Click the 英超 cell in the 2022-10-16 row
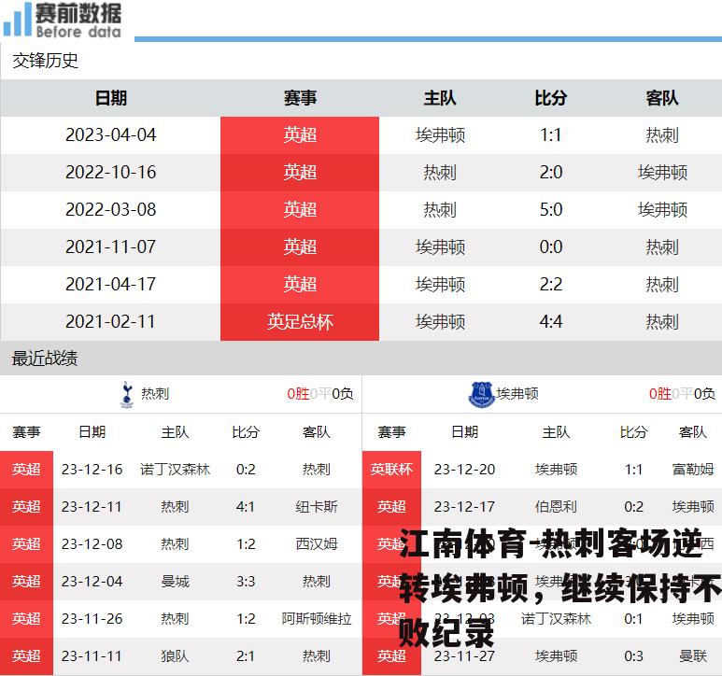The height and width of the screenshot is (676, 722). [x=300, y=173]
